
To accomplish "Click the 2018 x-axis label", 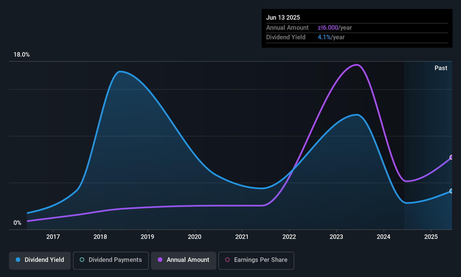I will tap(100, 237).
